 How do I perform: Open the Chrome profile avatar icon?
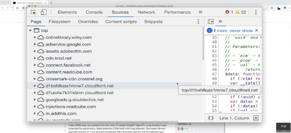tap(285, 8)
